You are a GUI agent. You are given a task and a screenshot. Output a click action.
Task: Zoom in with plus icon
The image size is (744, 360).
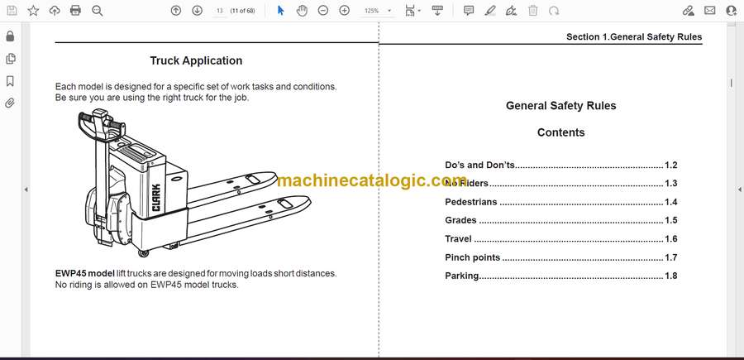(345, 11)
